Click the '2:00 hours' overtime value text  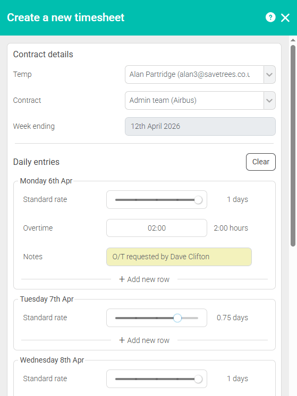tap(231, 228)
